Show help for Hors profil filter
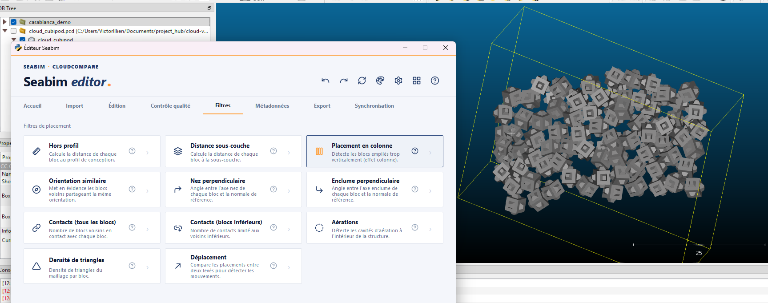Viewport: 768px width, 303px height. coord(132,151)
